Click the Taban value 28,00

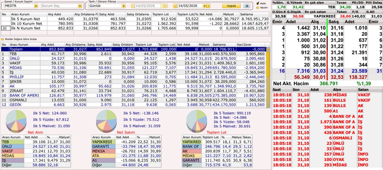coord(343,16)
